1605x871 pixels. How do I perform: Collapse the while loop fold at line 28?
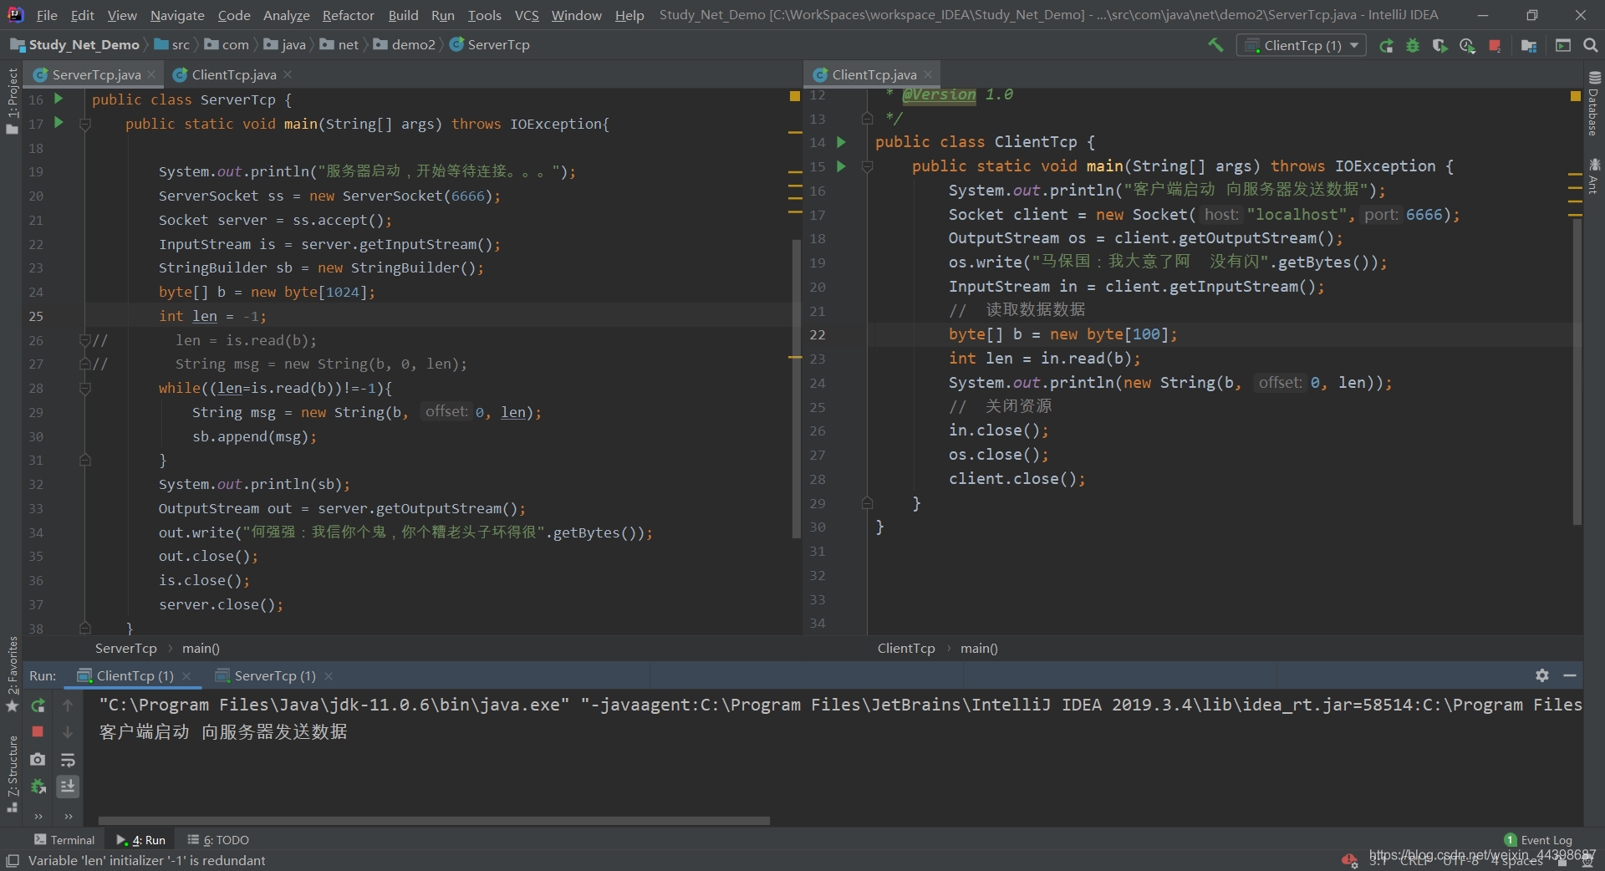[84, 389]
